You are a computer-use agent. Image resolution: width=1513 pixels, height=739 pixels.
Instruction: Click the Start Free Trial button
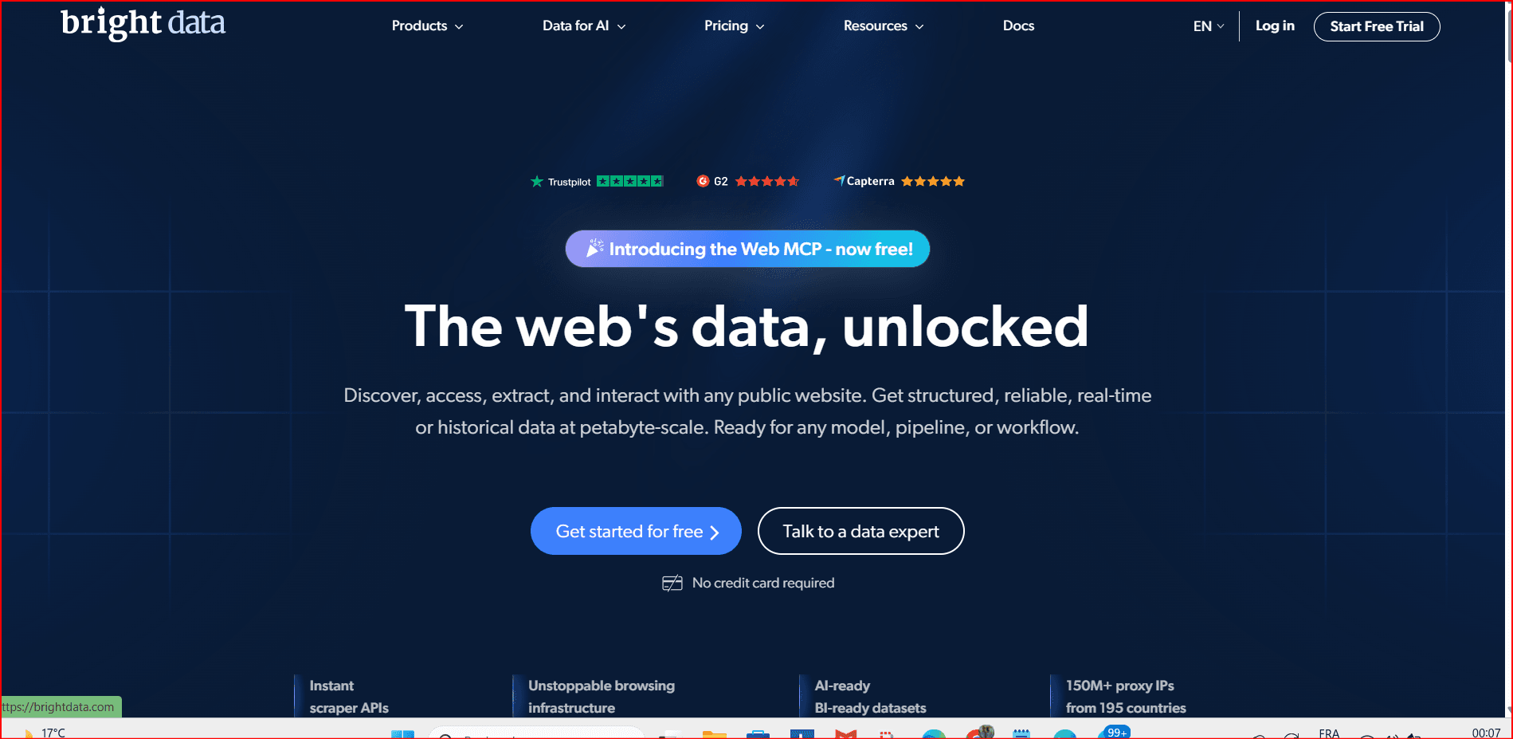(x=1377, y=26)
